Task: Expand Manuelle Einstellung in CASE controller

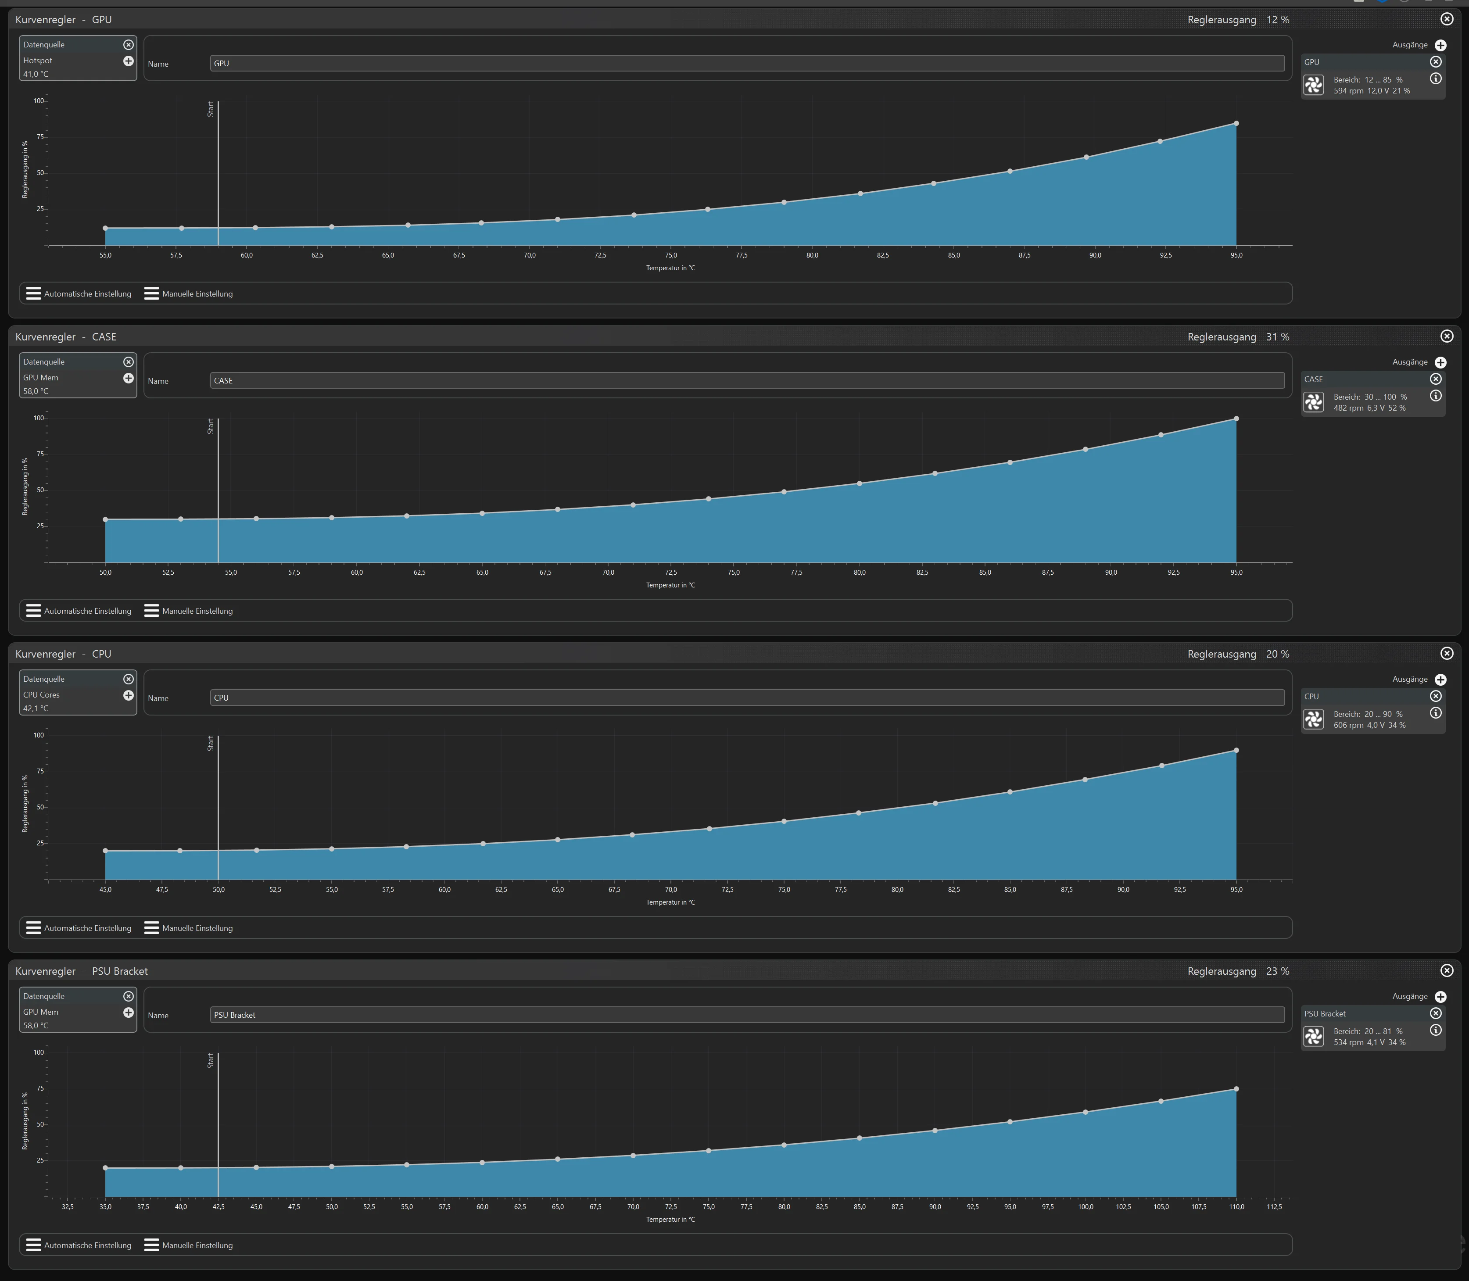Action: pos(189,611)
